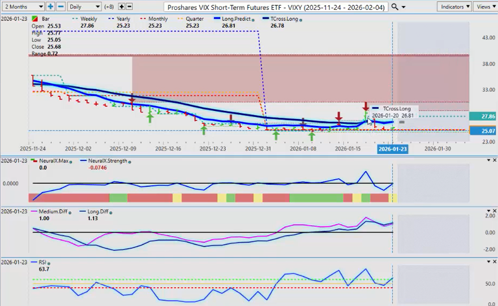Click the symbol name field for VIXY
Screen dimensions: 498x306
(x=276, y=7)
